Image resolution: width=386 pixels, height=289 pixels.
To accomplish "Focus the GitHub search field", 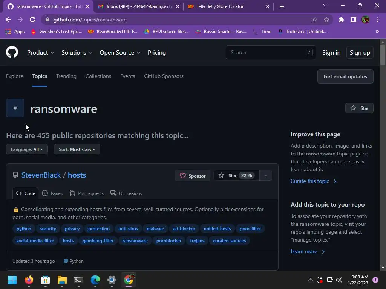I will pos(271,52).
